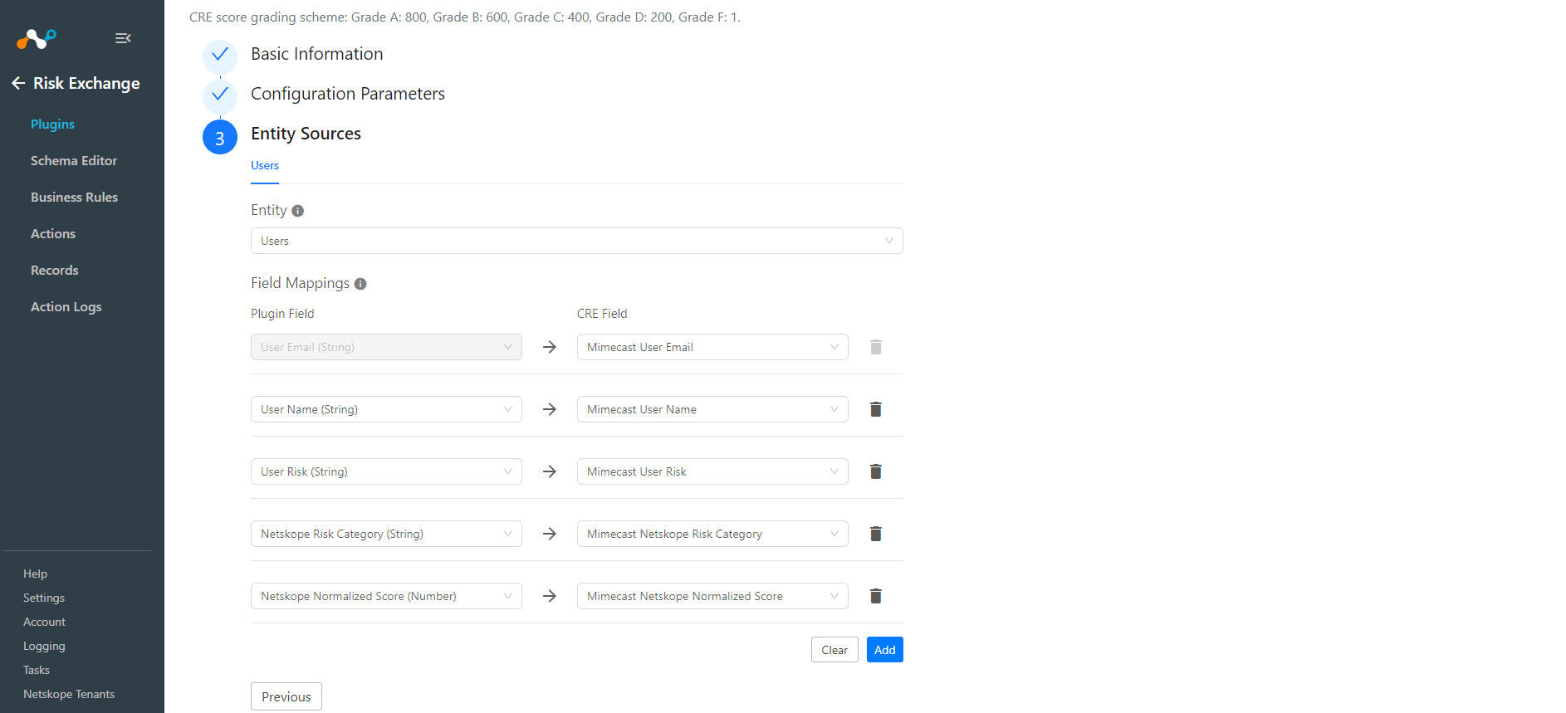Image resolution: width=1566 pixels, height=713 pixels.
Task: Delete the User Email mapping row
Action: point(875,347)
